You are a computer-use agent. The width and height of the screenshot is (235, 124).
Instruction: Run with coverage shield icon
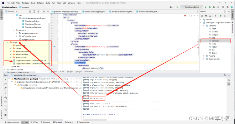tap(214, 7)
